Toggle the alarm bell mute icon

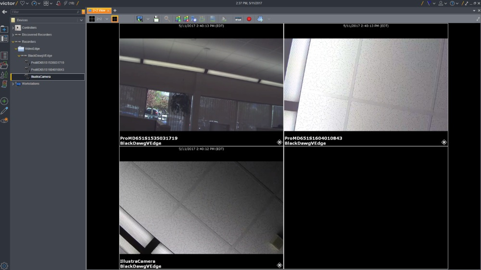(x=58, y=3)
